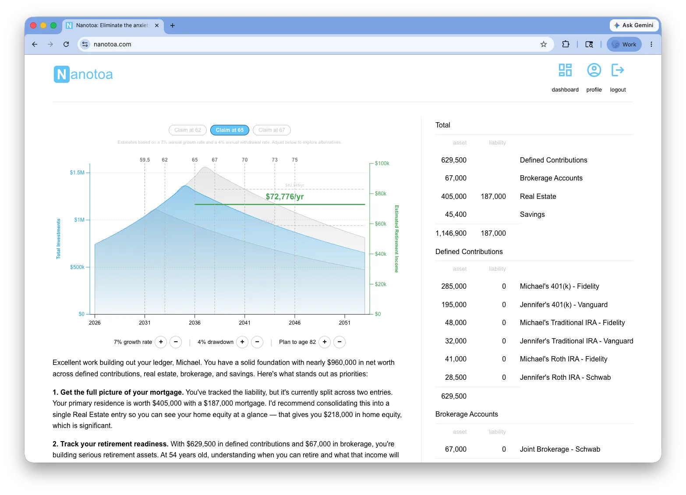Image resolution: width=686 pixels, height=495 pixels.
Task: Select Michael's 401(k) - Fidelity row
Action: click(534, 286)
